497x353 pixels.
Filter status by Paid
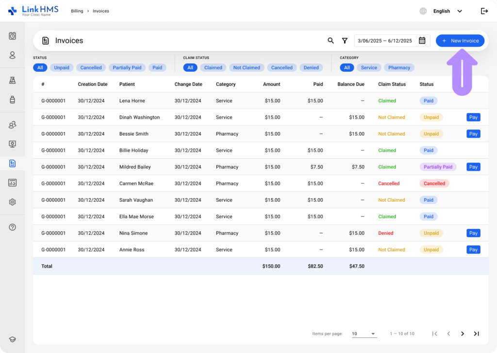pos(157,67)
